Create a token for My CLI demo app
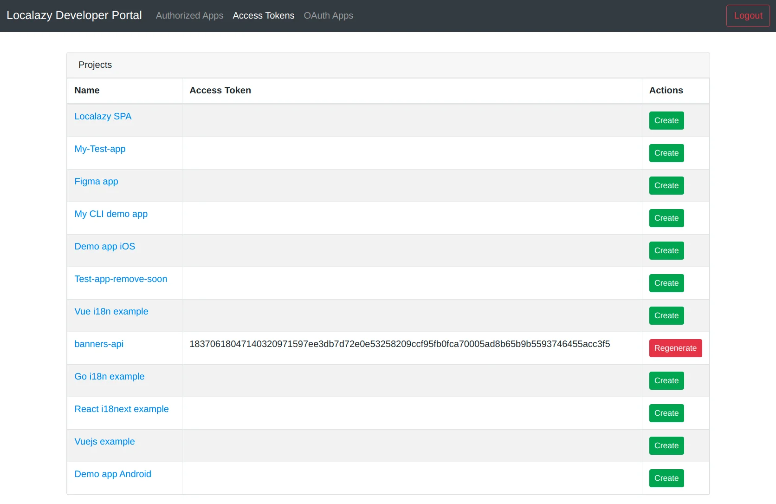The width and height of the screenshot is (776, 504). pos(666,218)
